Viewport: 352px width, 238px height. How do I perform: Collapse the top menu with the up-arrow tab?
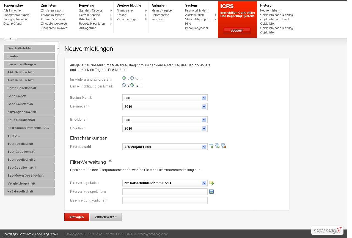coord(11,39)
